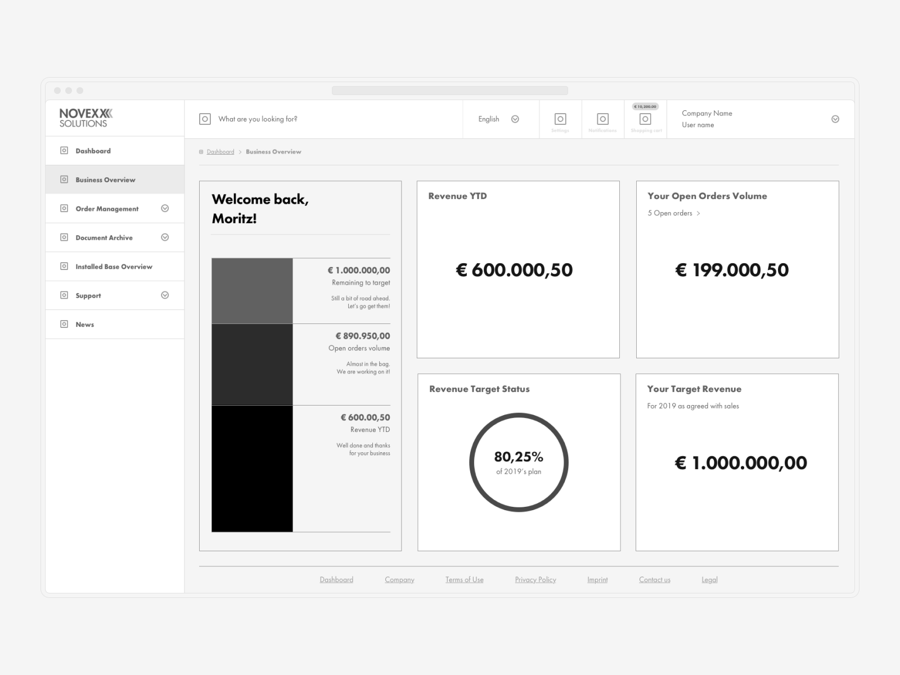900x675 pixels.
Task: Click the Installed Base Overview sidebar icon
Action: (x=64, y=267)
